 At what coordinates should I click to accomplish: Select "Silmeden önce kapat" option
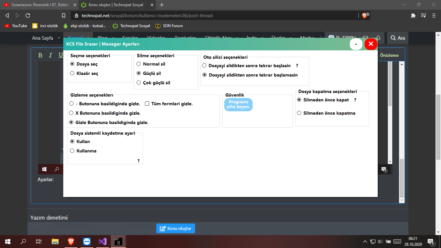(x=323, y=100)
